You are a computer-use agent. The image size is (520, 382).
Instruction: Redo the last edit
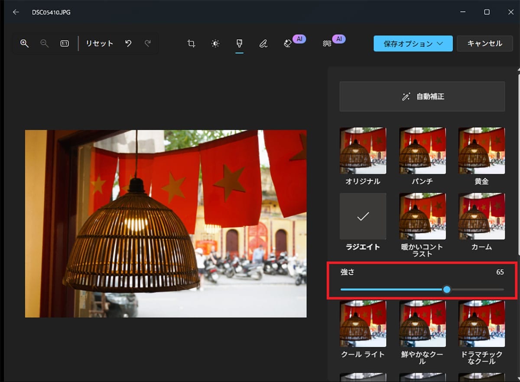coord(147,43)
